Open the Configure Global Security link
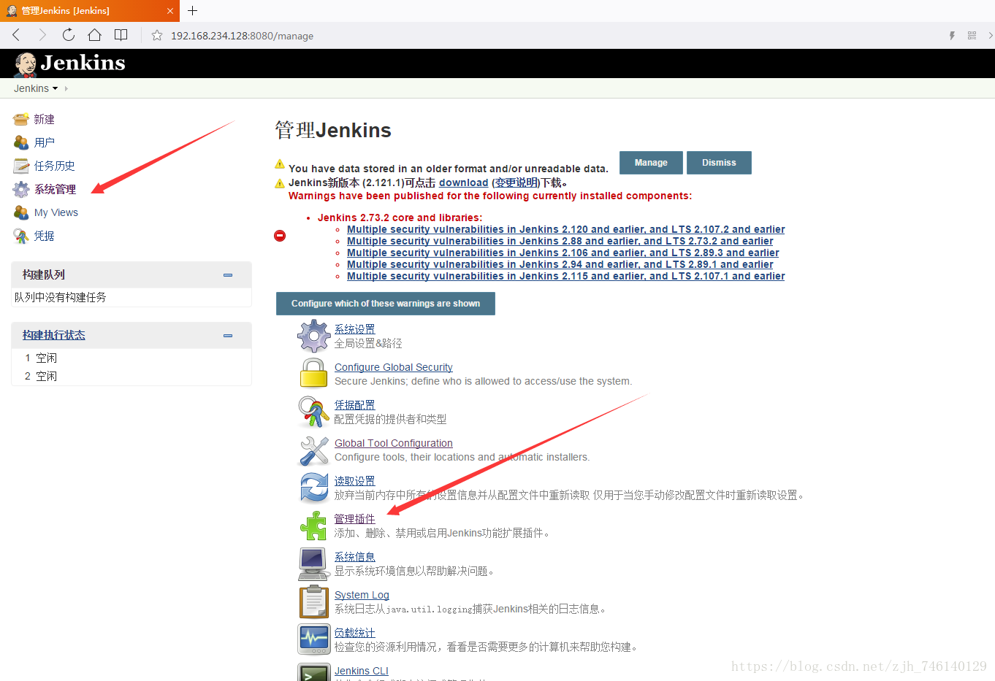This screenshot has width=995, height=681. click(393, 367)
